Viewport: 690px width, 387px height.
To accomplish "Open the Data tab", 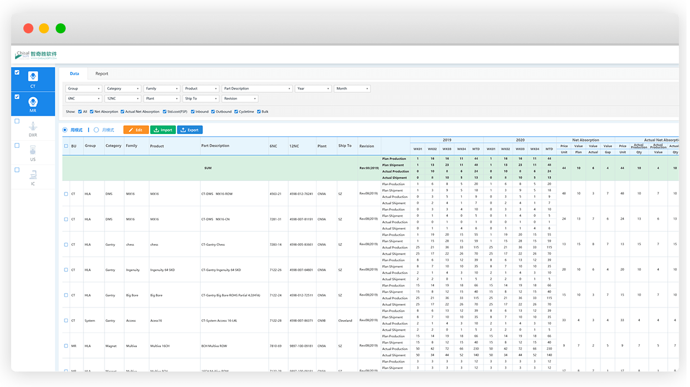I will coord(74,73).
